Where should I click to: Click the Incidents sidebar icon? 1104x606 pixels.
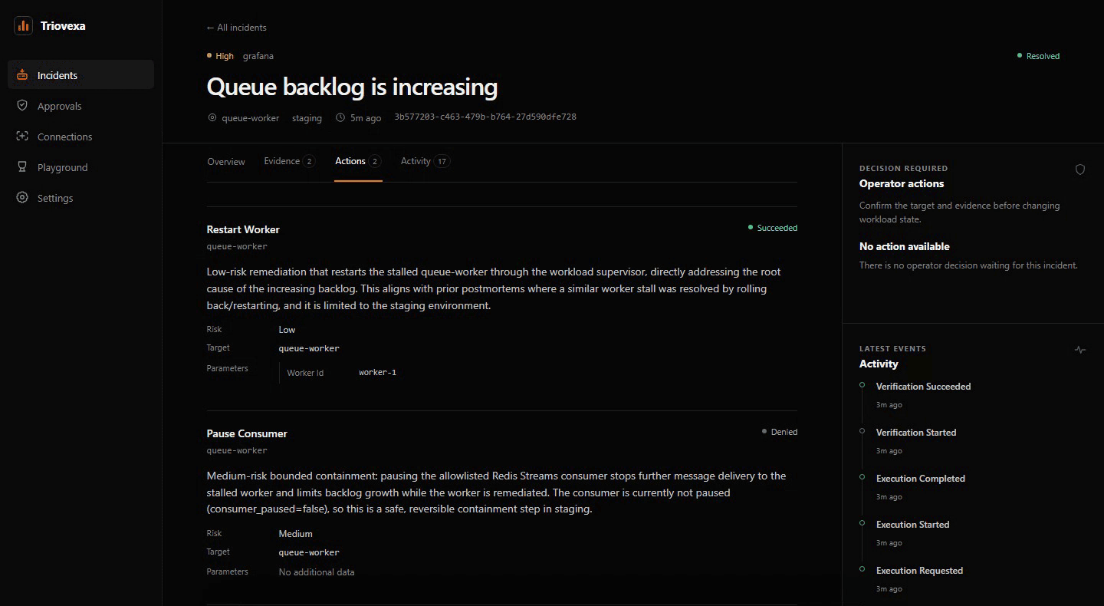point(22,75)
